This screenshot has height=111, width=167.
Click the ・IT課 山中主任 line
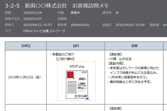[x=120, y=59]
